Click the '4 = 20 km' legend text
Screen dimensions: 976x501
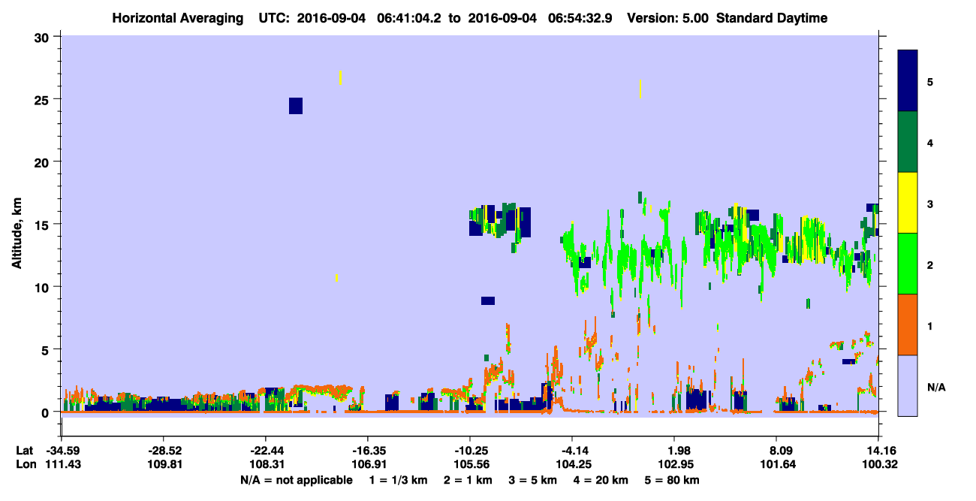point(601,480)
